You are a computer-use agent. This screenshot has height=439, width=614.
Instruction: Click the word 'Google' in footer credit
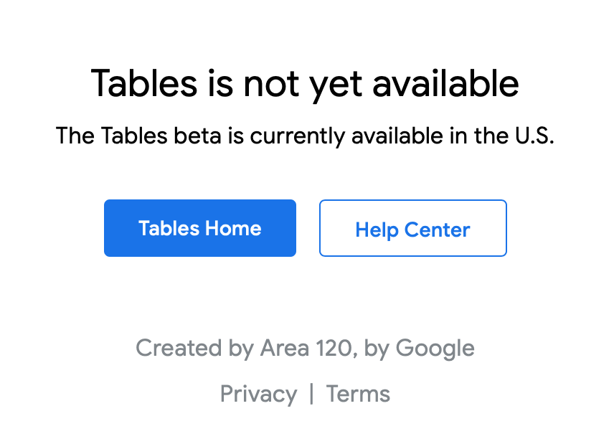435,349
